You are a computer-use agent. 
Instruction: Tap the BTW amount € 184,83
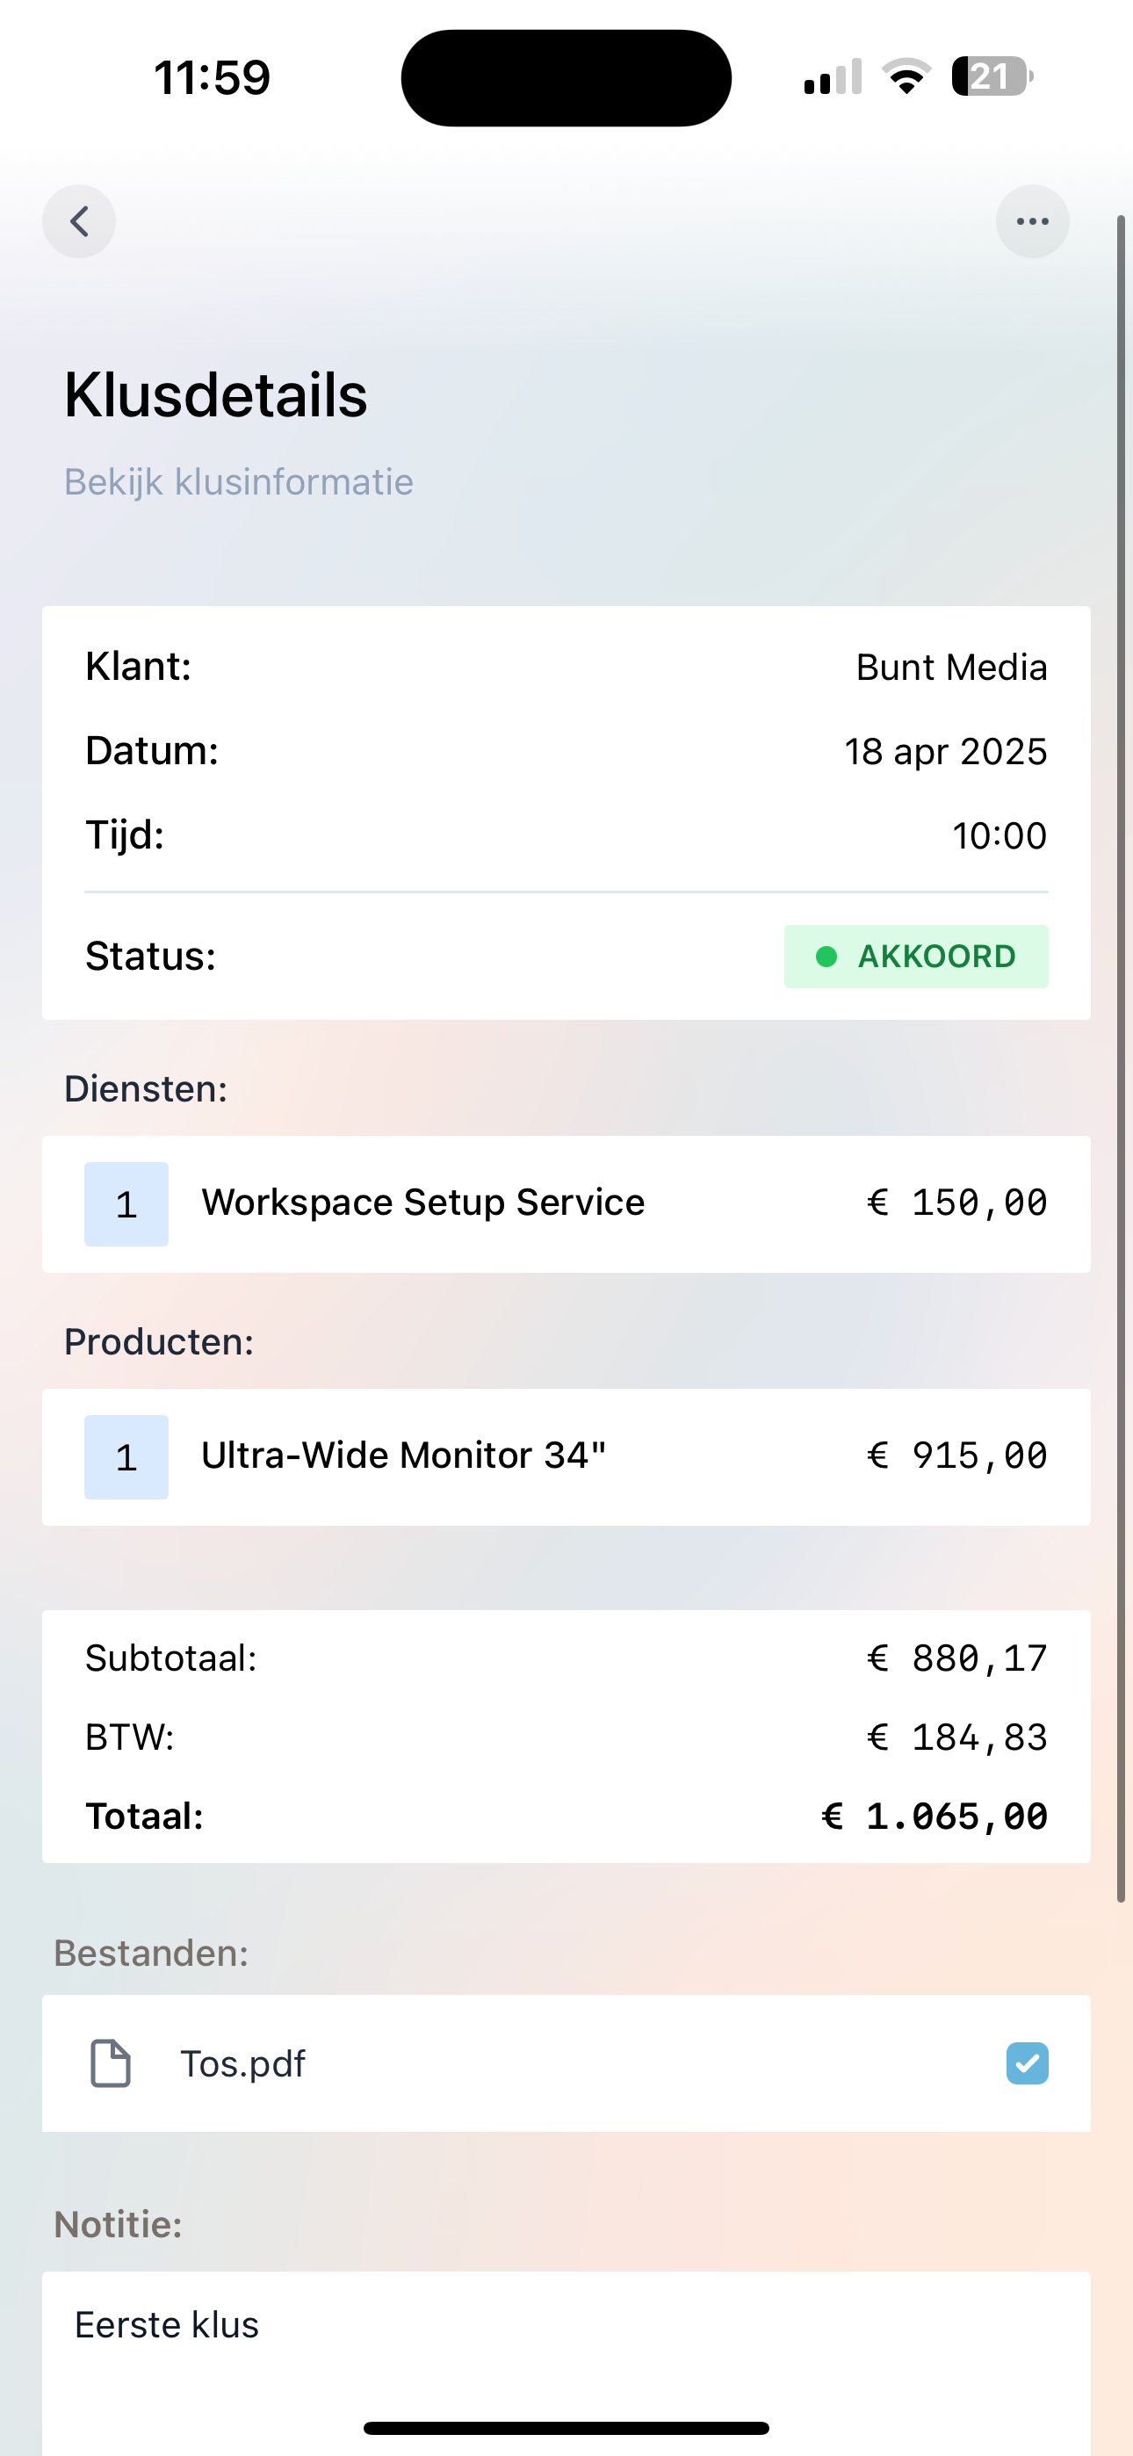pos(956,1737)
